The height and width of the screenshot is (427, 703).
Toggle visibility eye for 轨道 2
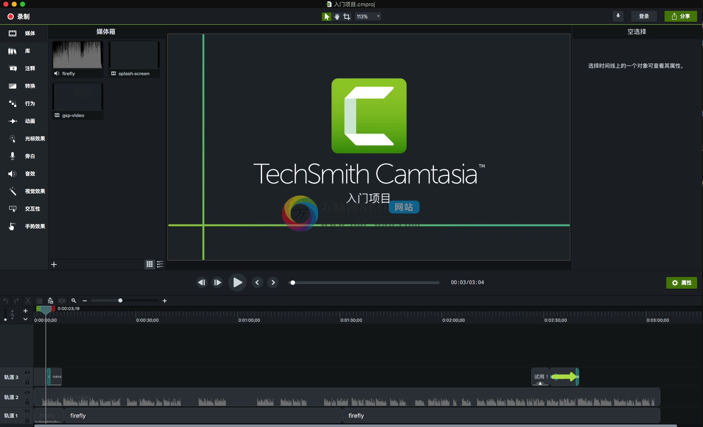coord(27,393)
